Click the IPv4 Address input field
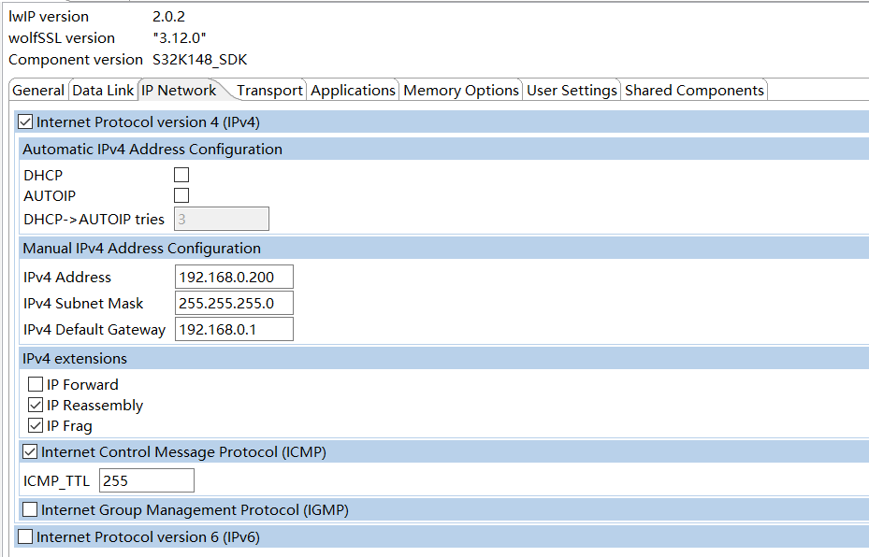869x557 pixels. 234,278
